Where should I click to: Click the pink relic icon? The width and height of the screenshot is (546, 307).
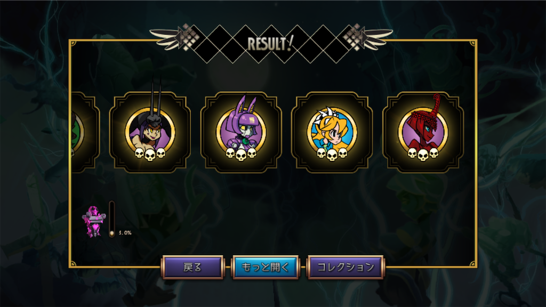(94, 221)
